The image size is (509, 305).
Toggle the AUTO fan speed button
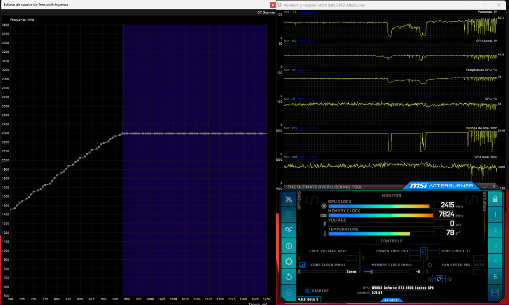coord(479,265)
